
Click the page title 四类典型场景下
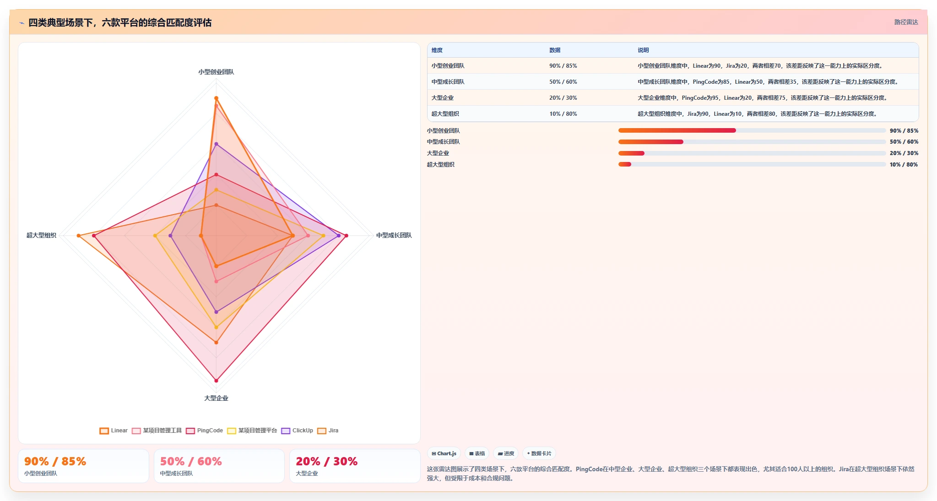coord(120,23)
